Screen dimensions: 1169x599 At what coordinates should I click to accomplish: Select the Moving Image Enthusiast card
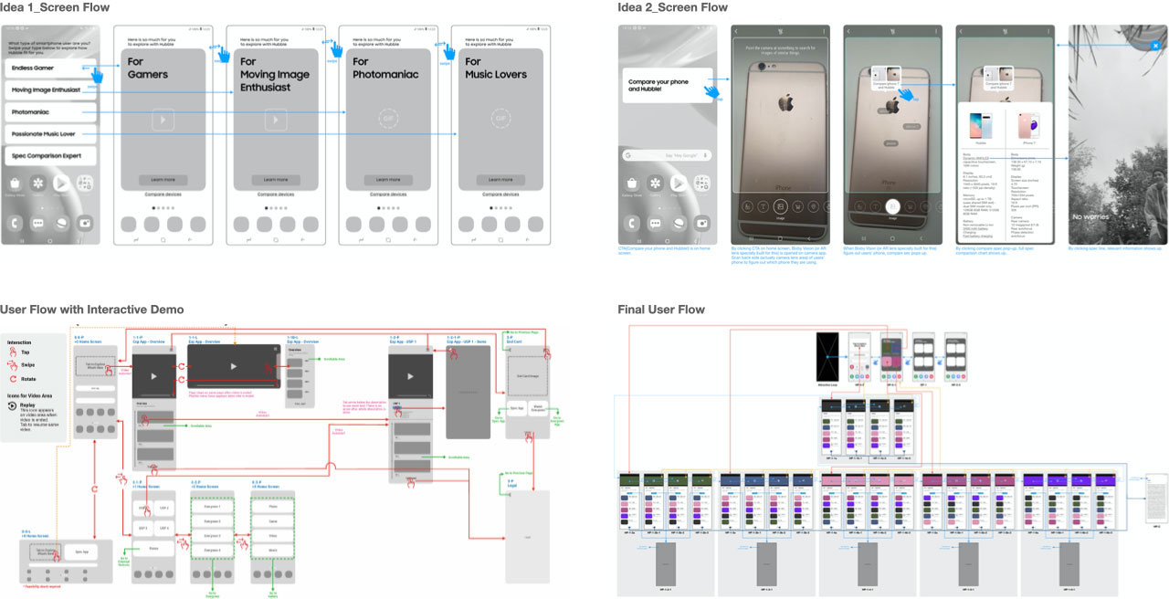[x=49, y=90]
